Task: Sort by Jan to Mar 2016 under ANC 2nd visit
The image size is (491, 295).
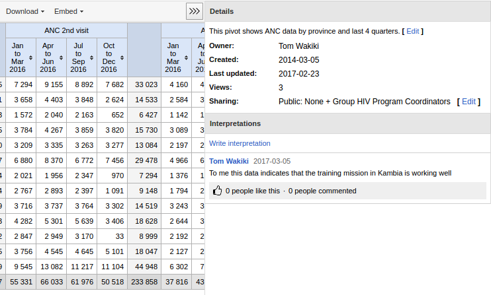Action: [x=20, y=57]
